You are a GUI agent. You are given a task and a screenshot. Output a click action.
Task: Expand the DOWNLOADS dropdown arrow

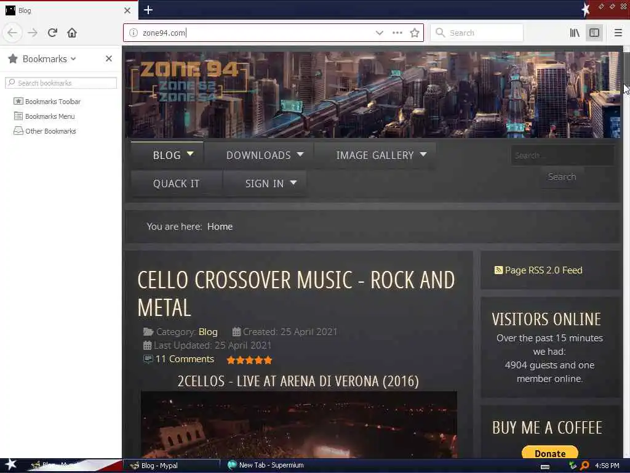[300, 155]
